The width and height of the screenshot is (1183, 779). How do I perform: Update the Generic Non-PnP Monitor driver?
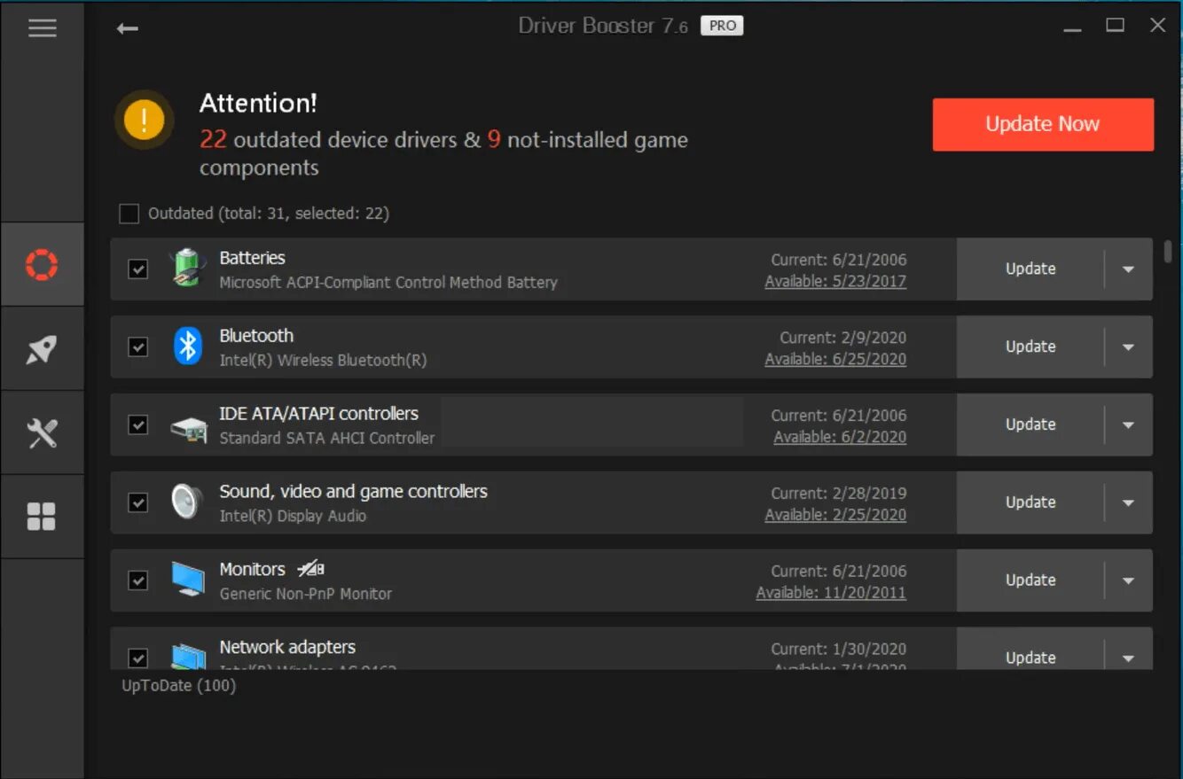pos(1030,580)
